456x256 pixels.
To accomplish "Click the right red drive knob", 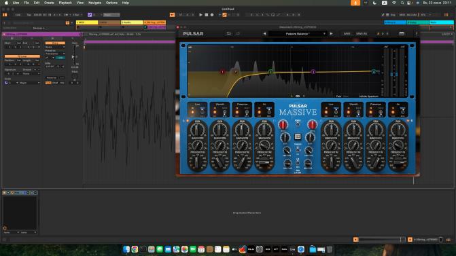I will 312,125.
